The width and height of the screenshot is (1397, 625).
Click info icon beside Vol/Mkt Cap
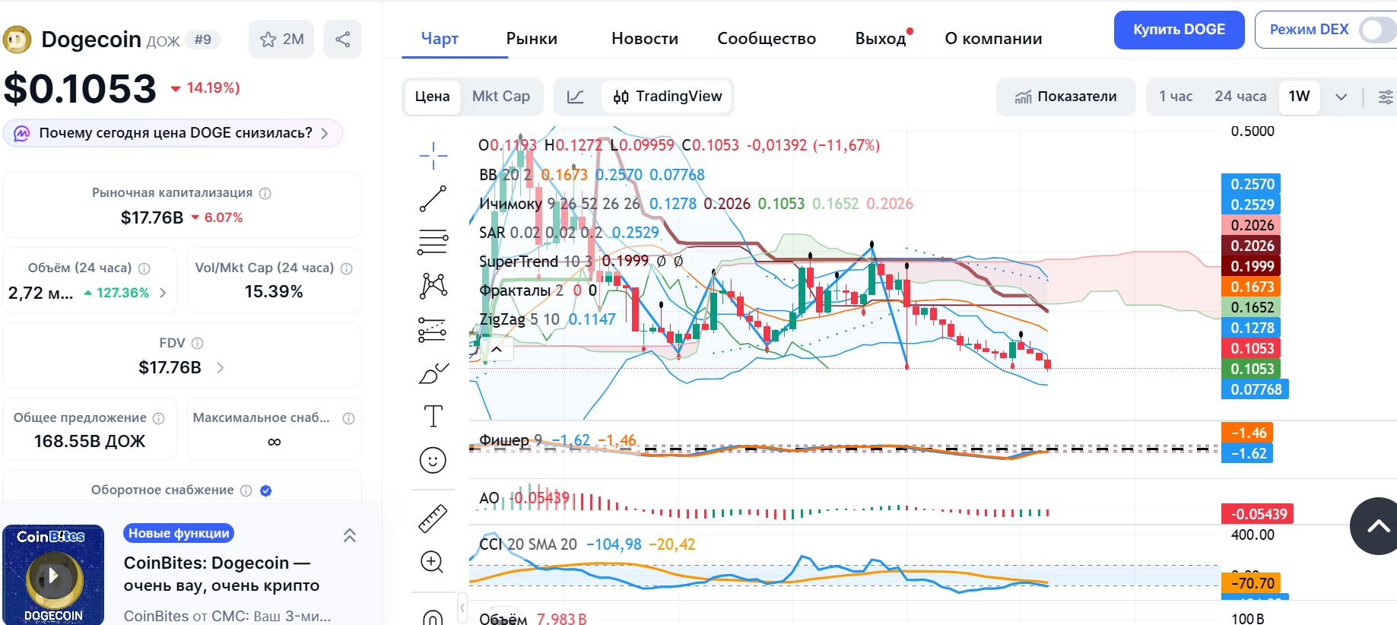[x=347, y=268]
